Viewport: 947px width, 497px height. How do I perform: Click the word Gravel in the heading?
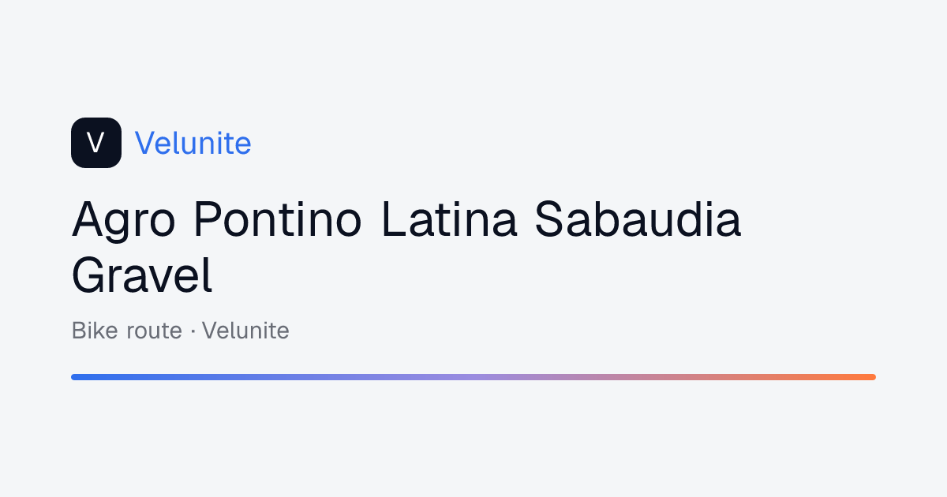[x=142, y=276]
